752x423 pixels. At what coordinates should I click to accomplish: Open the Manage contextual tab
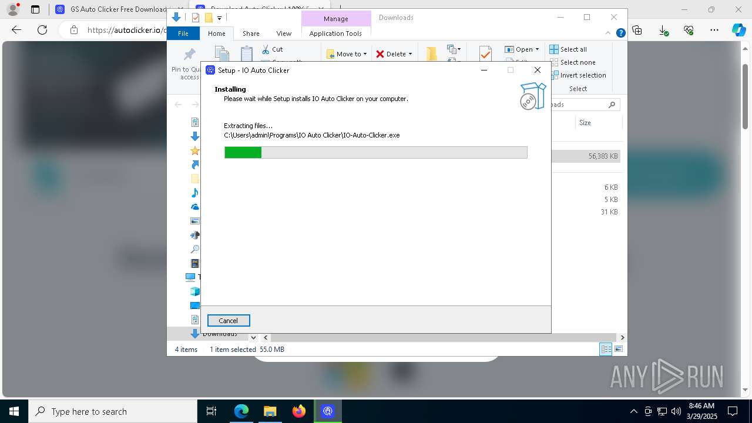[x=336, y=19]
